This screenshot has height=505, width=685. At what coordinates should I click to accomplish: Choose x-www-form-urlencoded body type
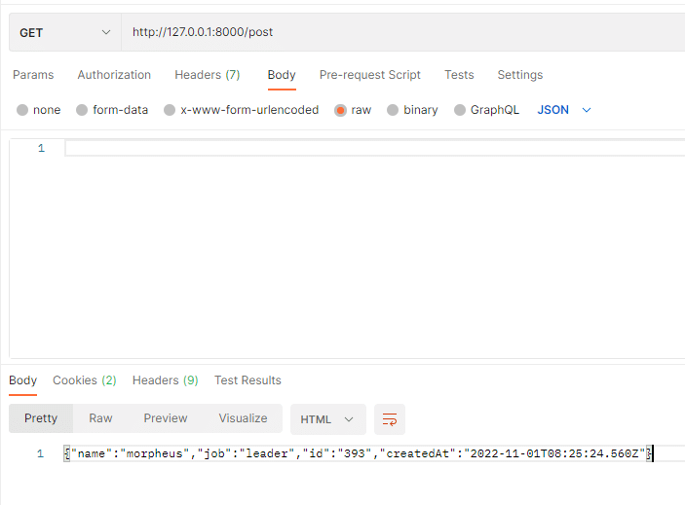[x=170, y=110]
